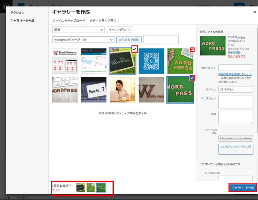Click the 完全に削除する link
The width and height of the screenshot is (258, 200).
(x=236, y=56)
